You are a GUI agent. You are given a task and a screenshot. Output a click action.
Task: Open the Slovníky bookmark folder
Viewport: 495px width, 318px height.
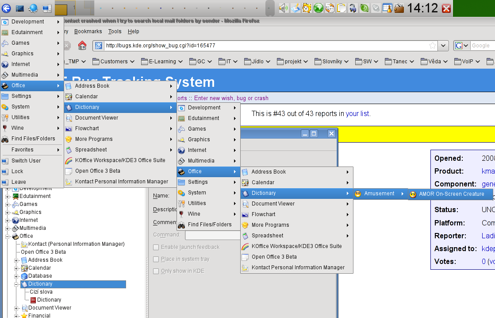coord(331,62)
